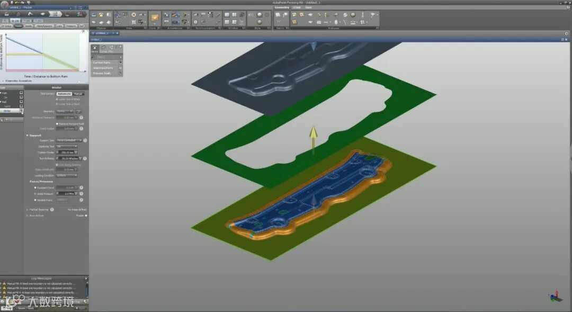Viewport: 572px width, 312px height.
Task: Open Annotations group dialog launcher
Action: 189,28
